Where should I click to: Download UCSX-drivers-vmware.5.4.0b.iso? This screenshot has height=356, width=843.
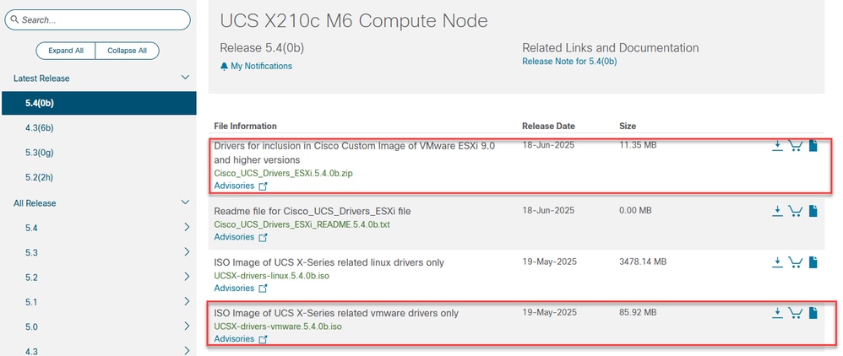777,312
